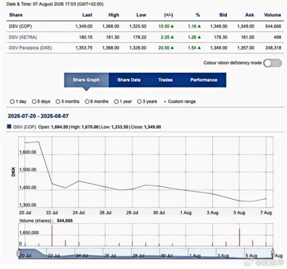
Task: Click the 1,600.00 price axis label
Action: (28, 152)
